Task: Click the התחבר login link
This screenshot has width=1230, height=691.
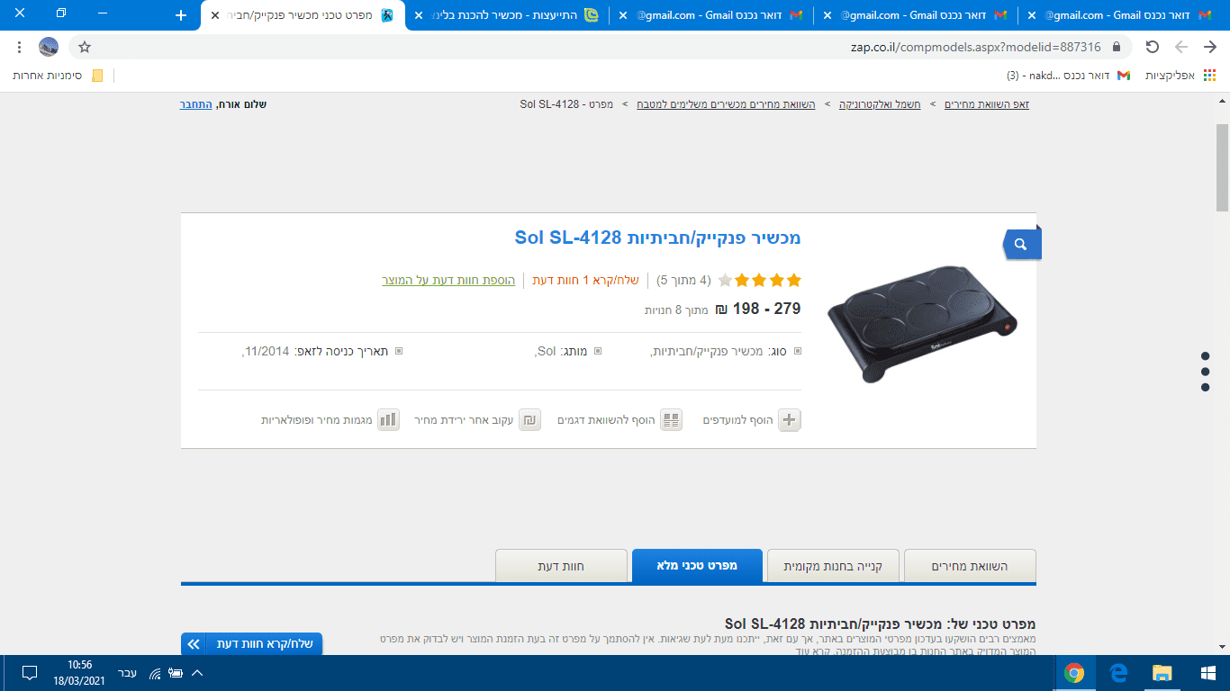Action: 196,104
